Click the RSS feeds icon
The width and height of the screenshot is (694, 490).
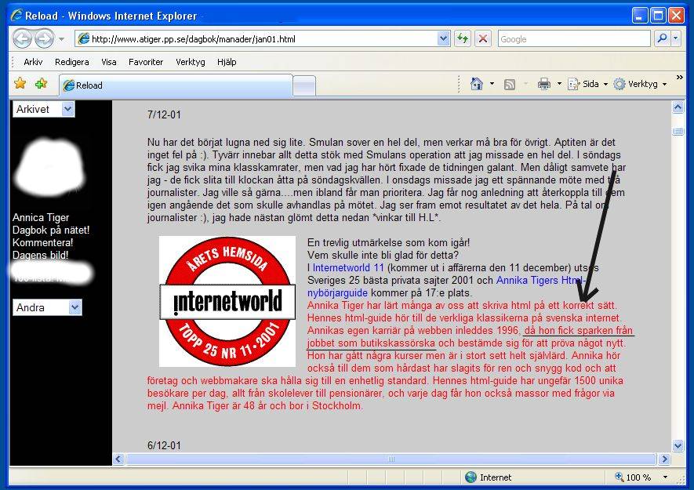tap(510, 84)
